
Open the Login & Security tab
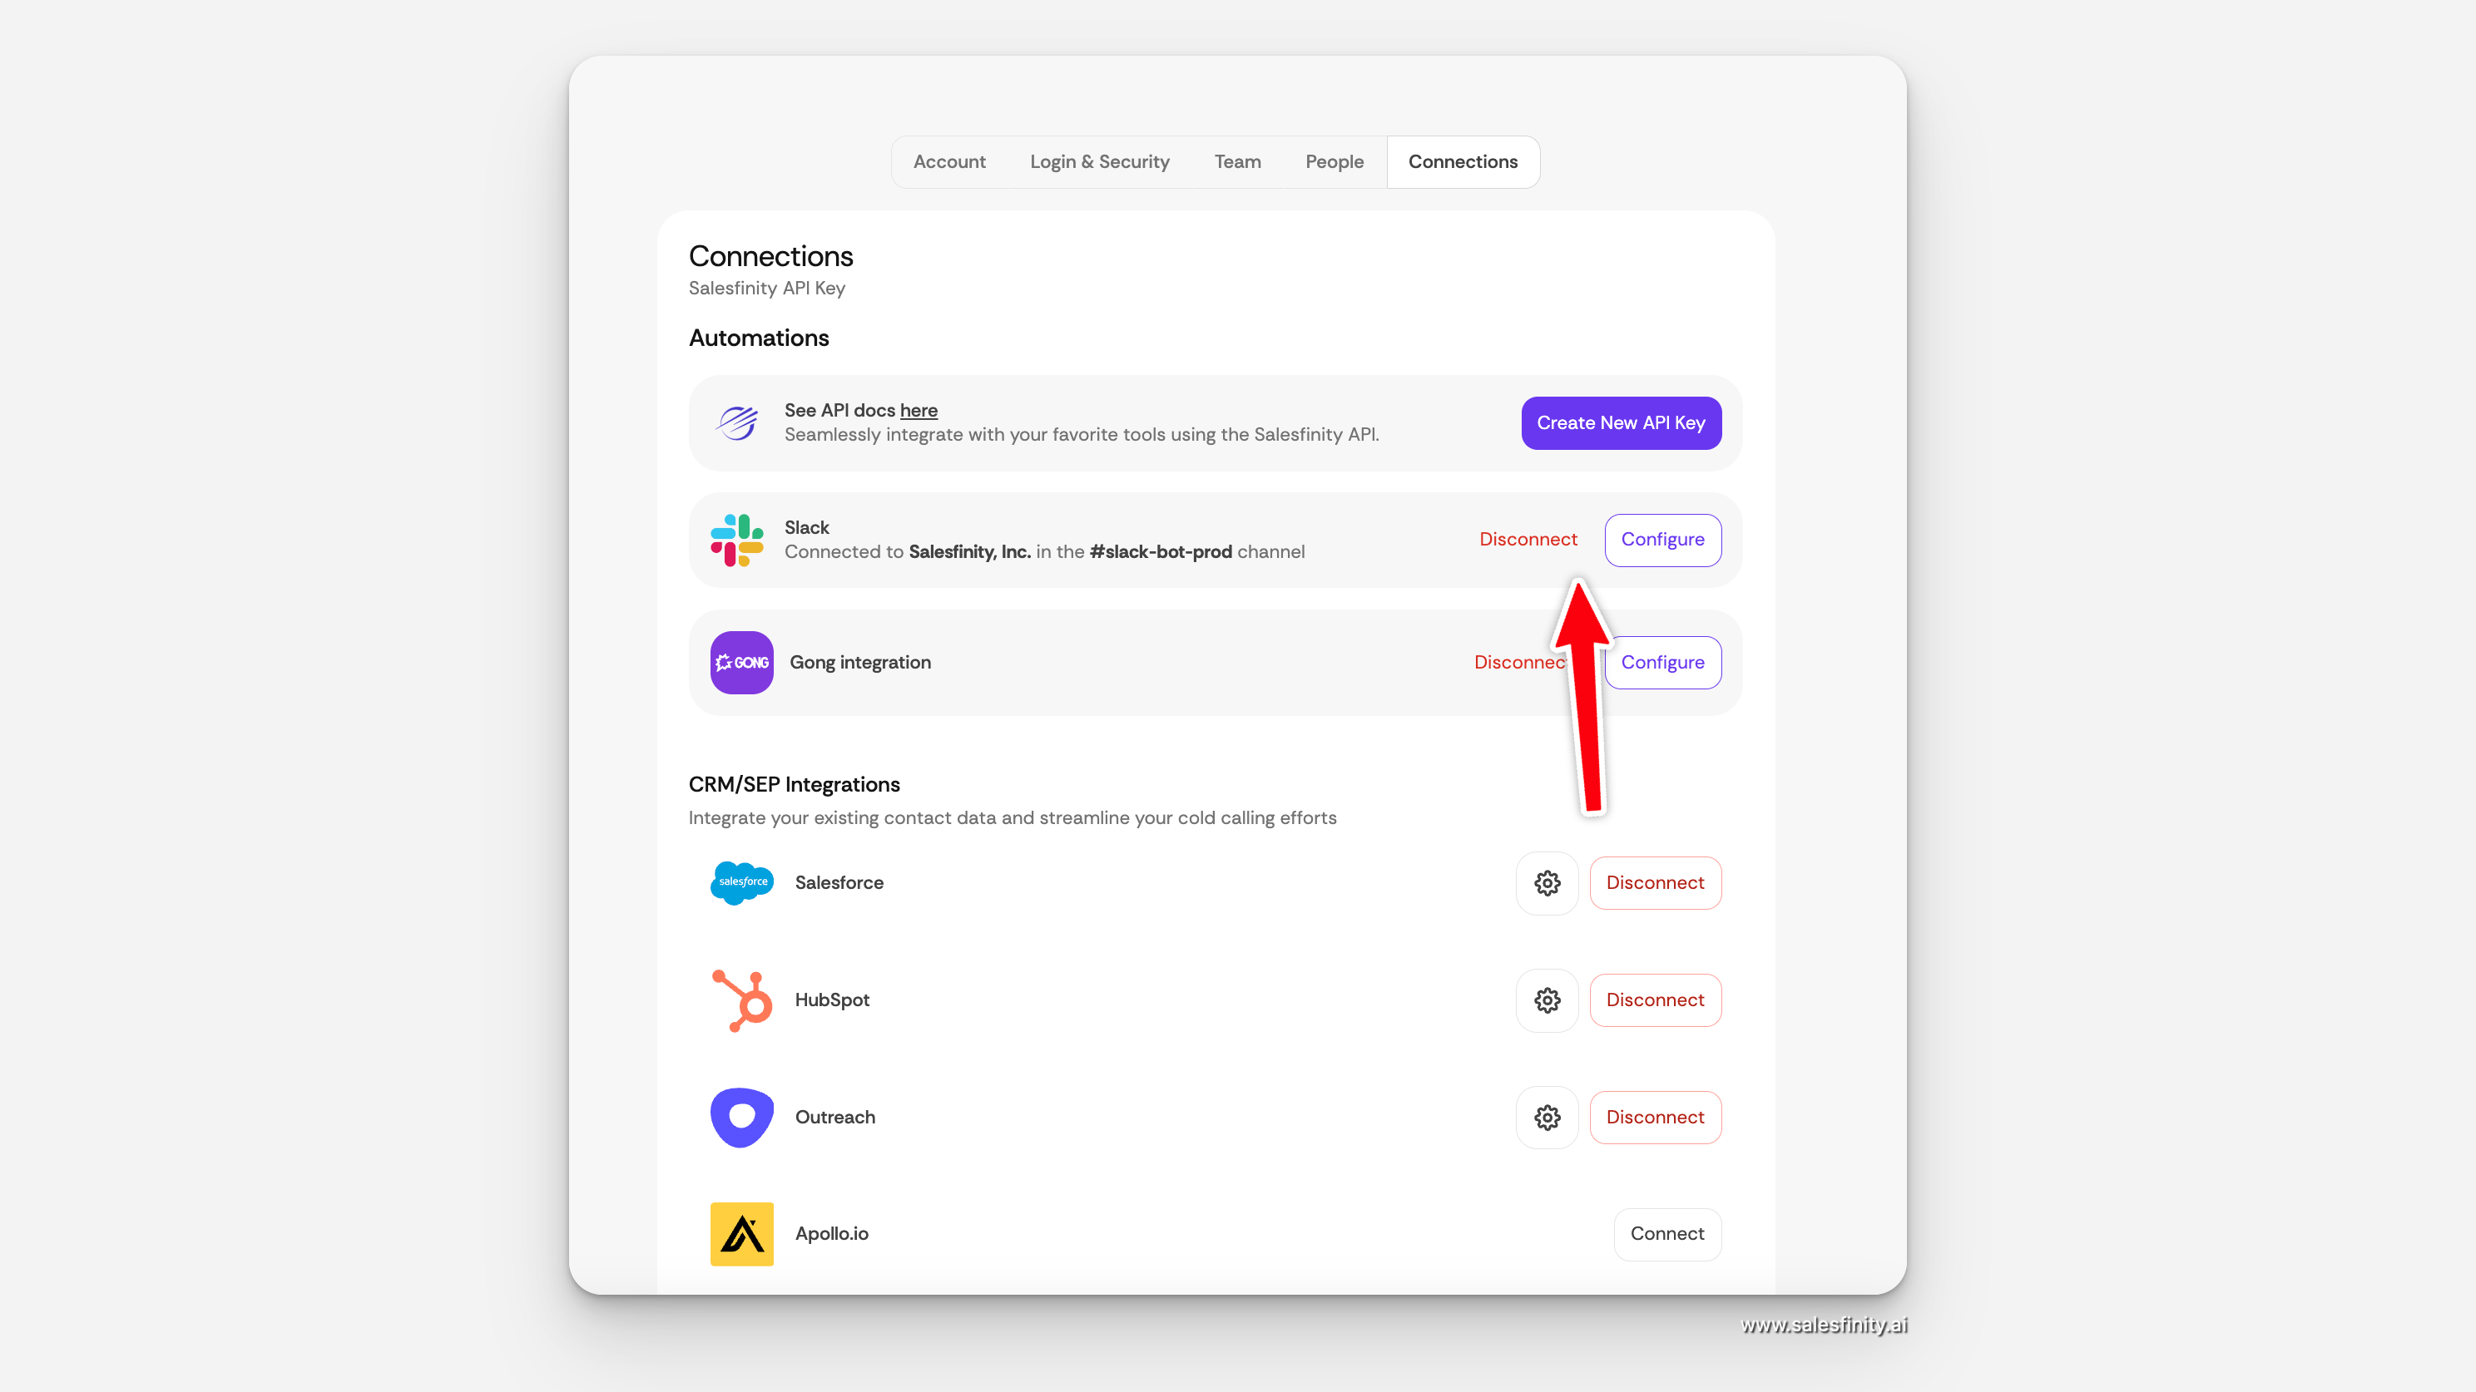(x=1100, y=161)
